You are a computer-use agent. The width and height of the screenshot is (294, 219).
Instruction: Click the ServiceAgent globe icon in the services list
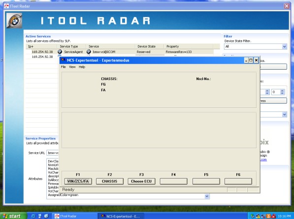60,52
